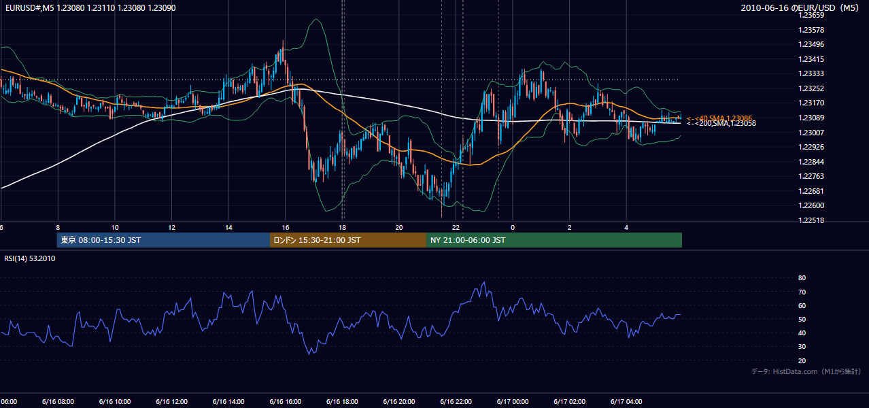Image resolution: width=869 pixels, height=408 pixels.
Task: Click the hour 16 label under price chart
Action: click(286, 227)
